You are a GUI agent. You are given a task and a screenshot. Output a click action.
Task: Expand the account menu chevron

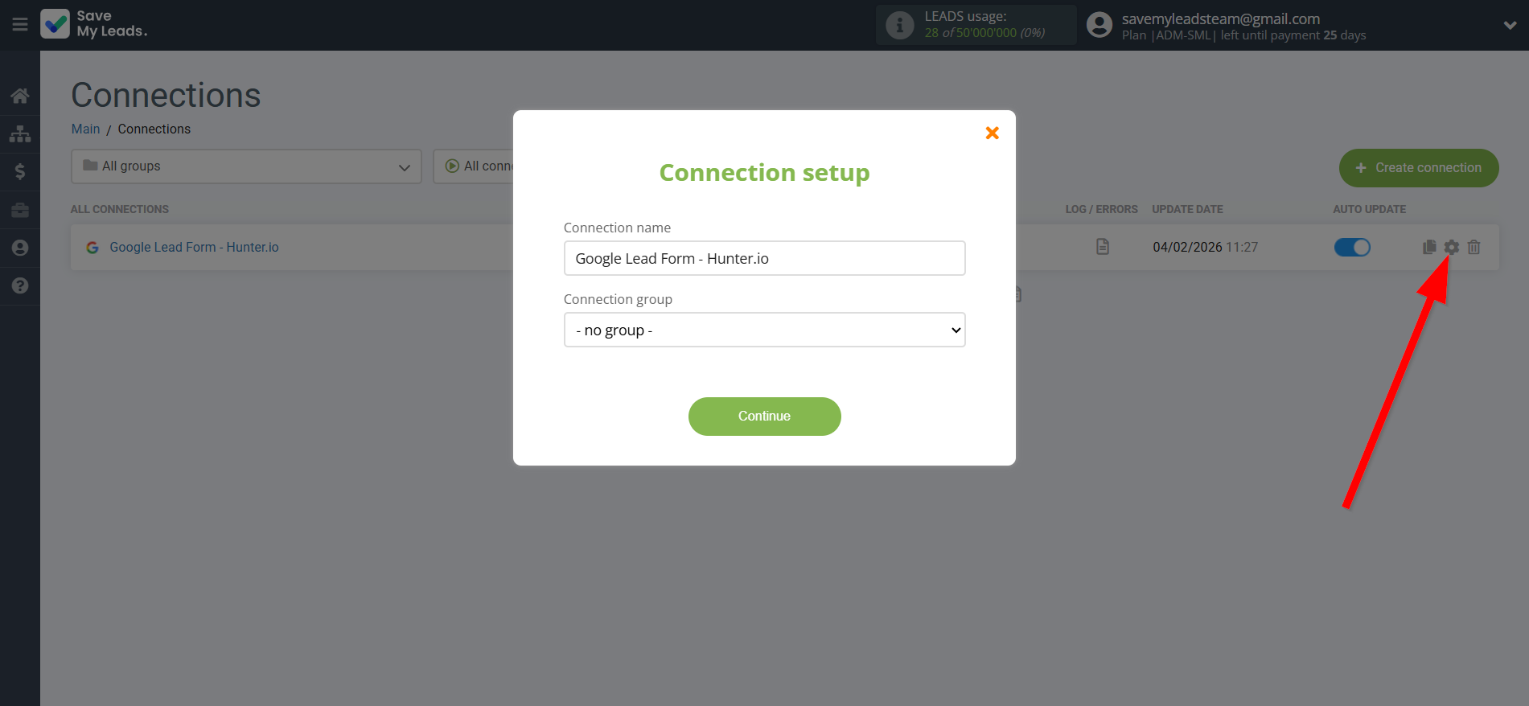click(1510, 25)
